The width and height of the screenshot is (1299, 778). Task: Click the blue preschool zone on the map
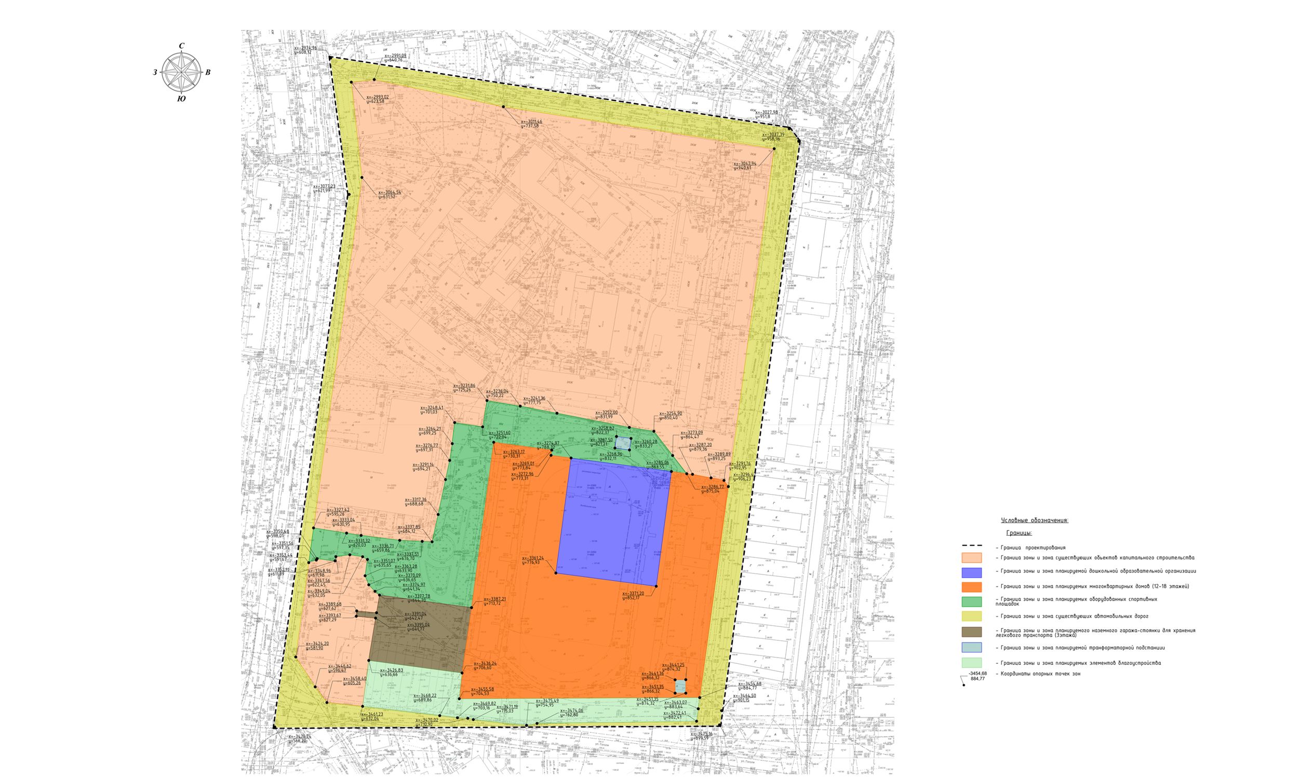point(613,522)
